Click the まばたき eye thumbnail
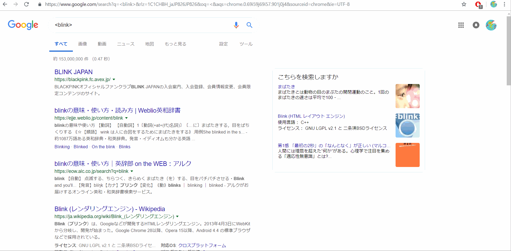 coord(408,96)
